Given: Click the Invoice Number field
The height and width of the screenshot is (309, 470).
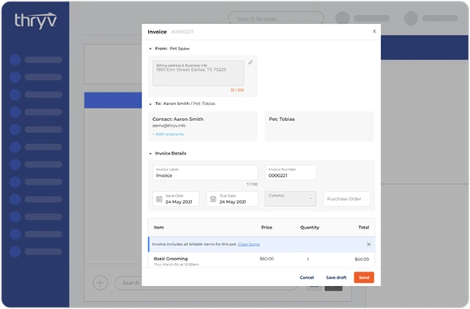Looking at the screenshot, I should click(291, 173).
